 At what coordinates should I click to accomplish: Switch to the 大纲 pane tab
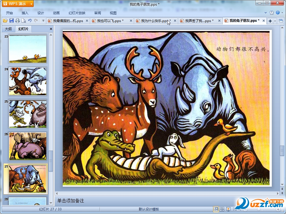[8, 29]
